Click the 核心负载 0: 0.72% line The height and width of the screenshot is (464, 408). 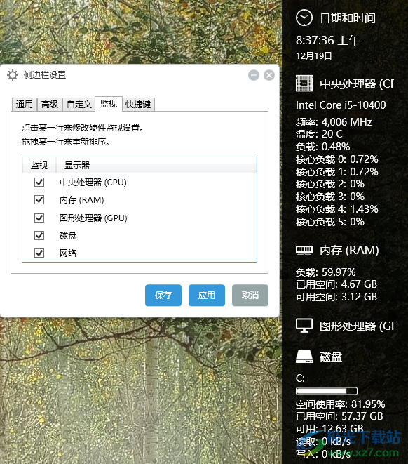click(x=336, y=159)
